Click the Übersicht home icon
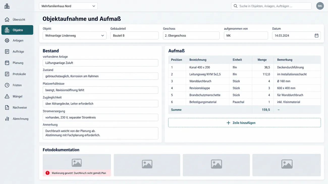Image resolution: width=328 pixels, height=184 pixels. [x=7, y=20]
